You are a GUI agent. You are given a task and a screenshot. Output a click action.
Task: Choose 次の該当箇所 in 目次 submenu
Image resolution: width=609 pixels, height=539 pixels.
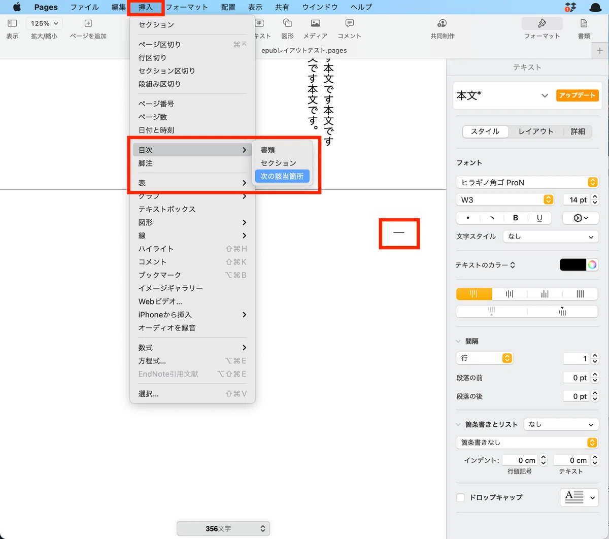pos(282,176)
